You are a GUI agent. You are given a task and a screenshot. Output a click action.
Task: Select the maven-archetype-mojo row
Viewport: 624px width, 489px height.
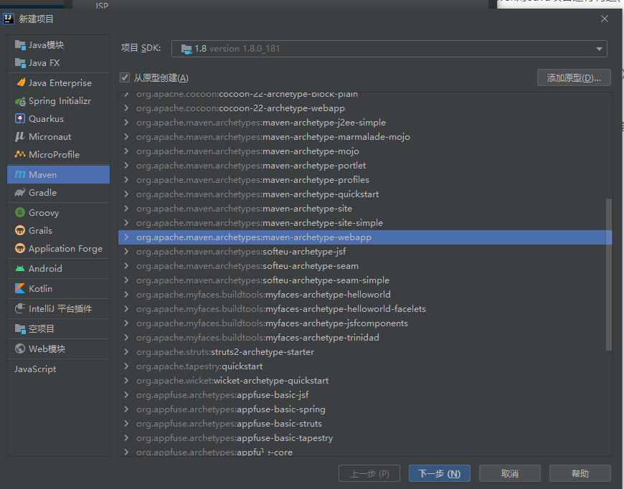tap(365, 151)
